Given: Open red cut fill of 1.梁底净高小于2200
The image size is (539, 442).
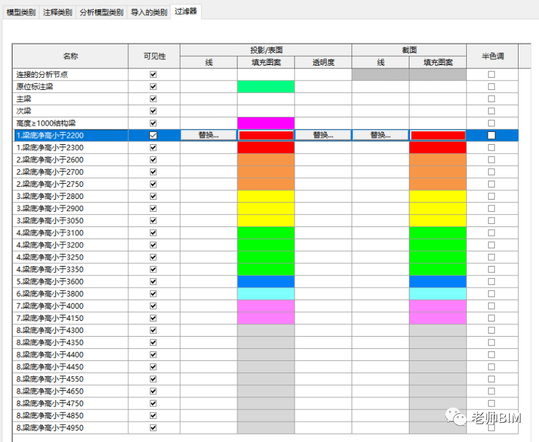Looking at the screenshot, I should (438, 135).
